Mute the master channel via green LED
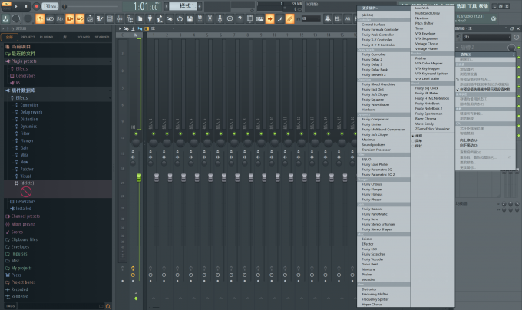 136,134
